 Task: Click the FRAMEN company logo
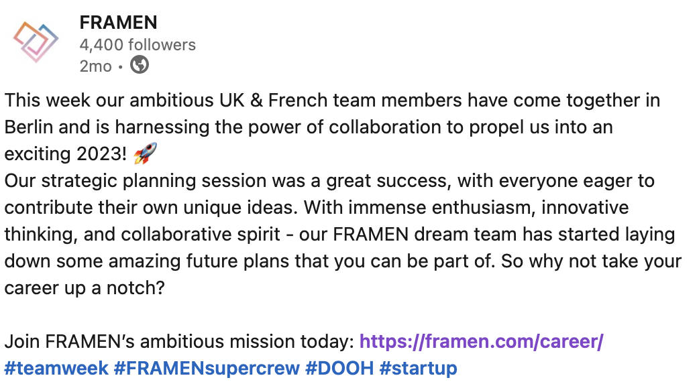click(x=36, y=41)
